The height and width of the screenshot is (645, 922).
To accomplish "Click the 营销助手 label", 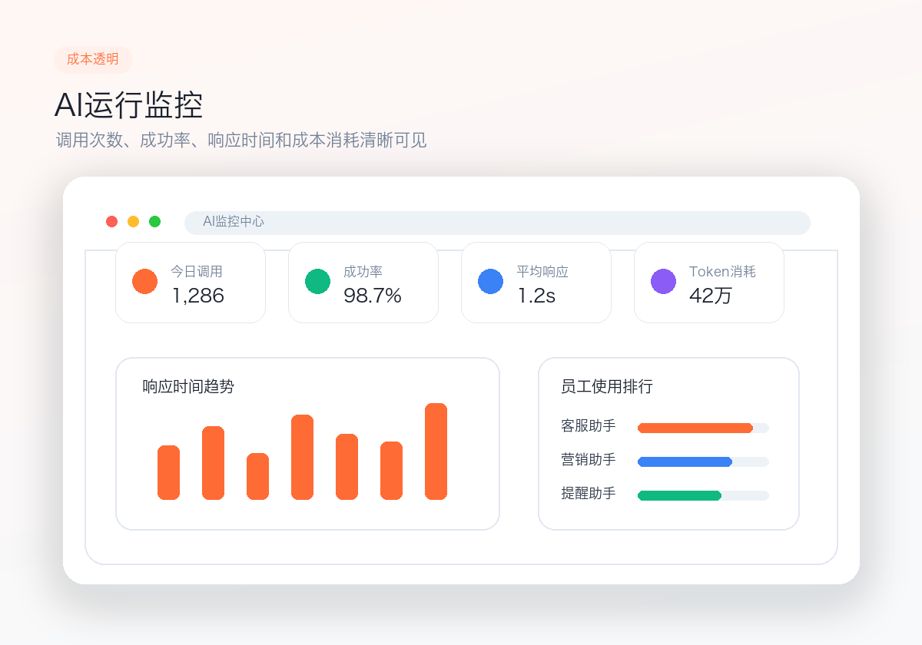I will pos(589,459).
